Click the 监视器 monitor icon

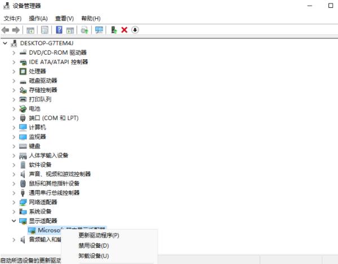tap(23, 137)
